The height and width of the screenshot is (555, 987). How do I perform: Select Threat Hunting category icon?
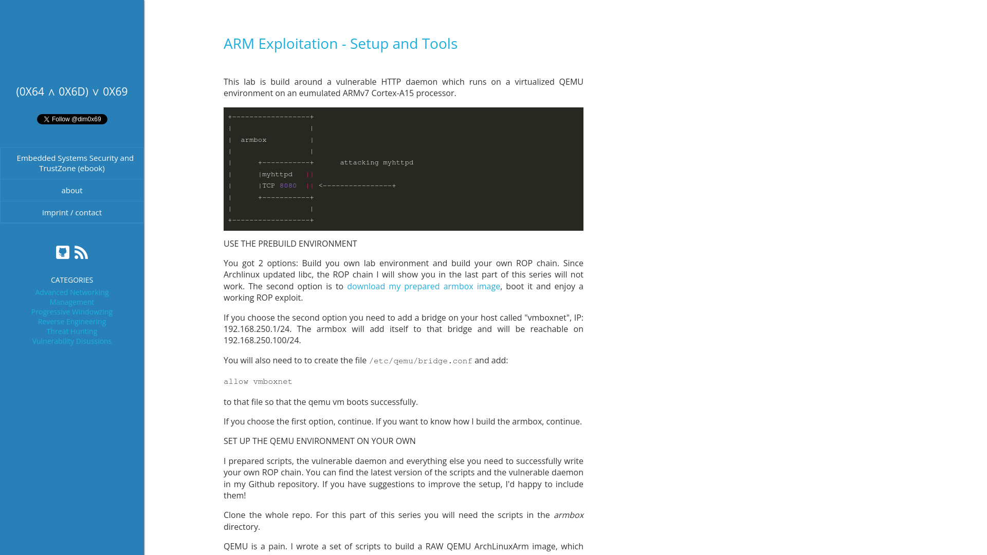(72, 331)
